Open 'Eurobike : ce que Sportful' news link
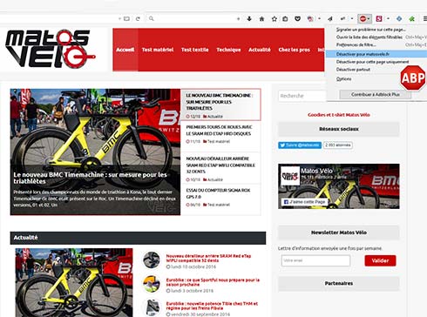 (x=213, y=282)
